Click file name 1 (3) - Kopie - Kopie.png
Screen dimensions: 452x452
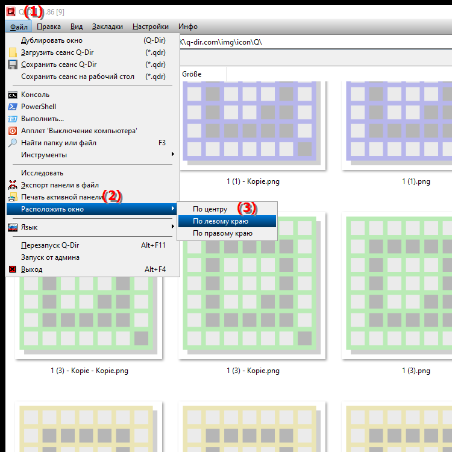89,371
